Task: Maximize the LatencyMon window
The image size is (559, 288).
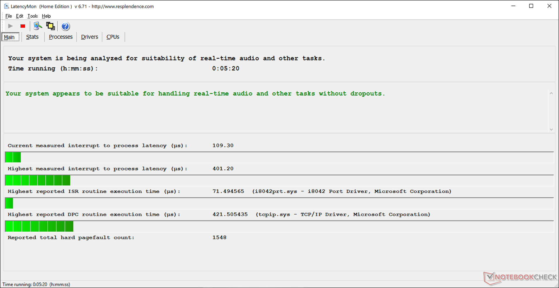Action: [531, 6]
